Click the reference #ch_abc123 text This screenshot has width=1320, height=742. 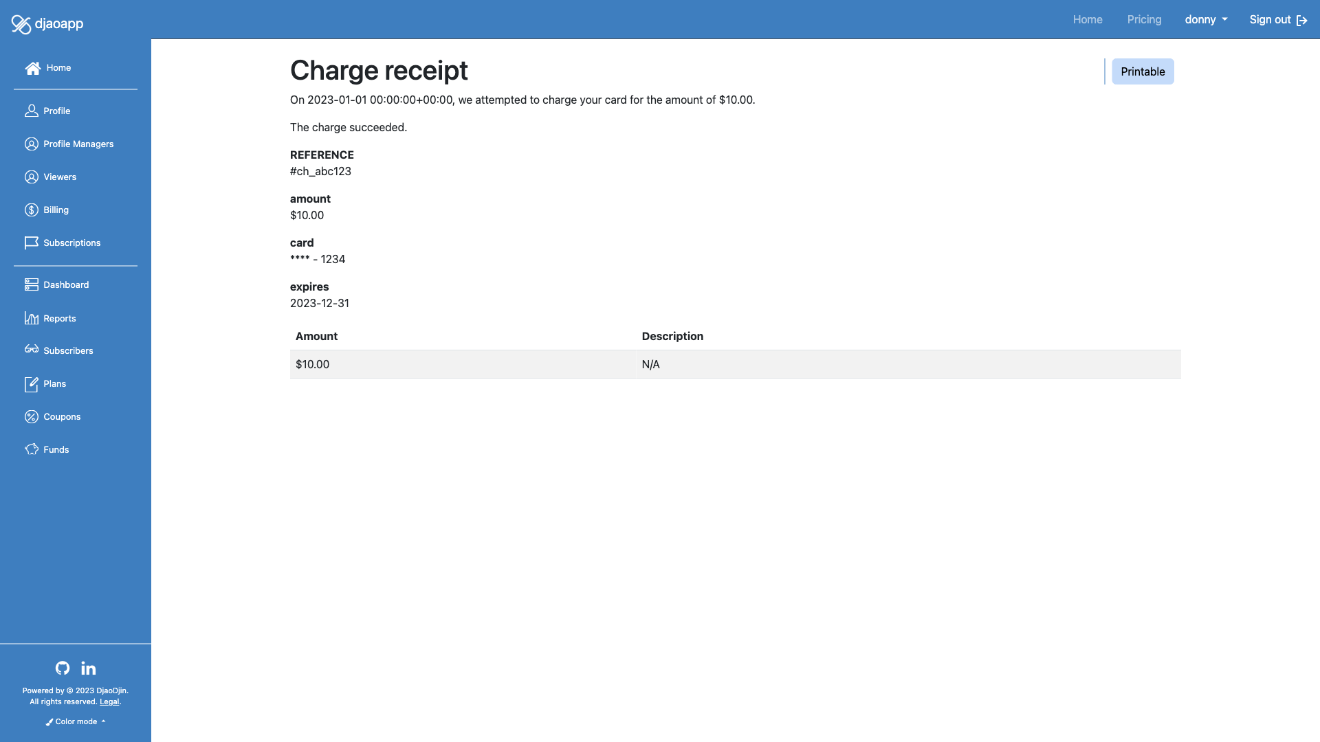pos(320,171)
